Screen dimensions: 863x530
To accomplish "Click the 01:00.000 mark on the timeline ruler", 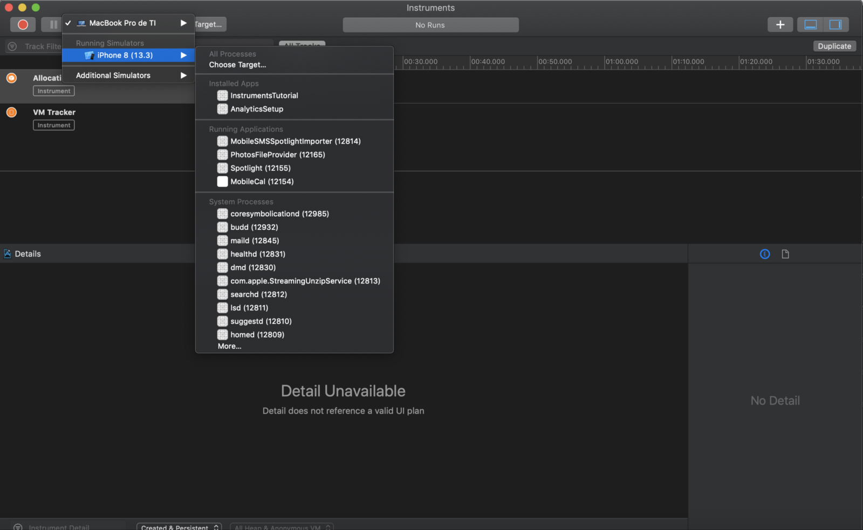I will (621, 62).
